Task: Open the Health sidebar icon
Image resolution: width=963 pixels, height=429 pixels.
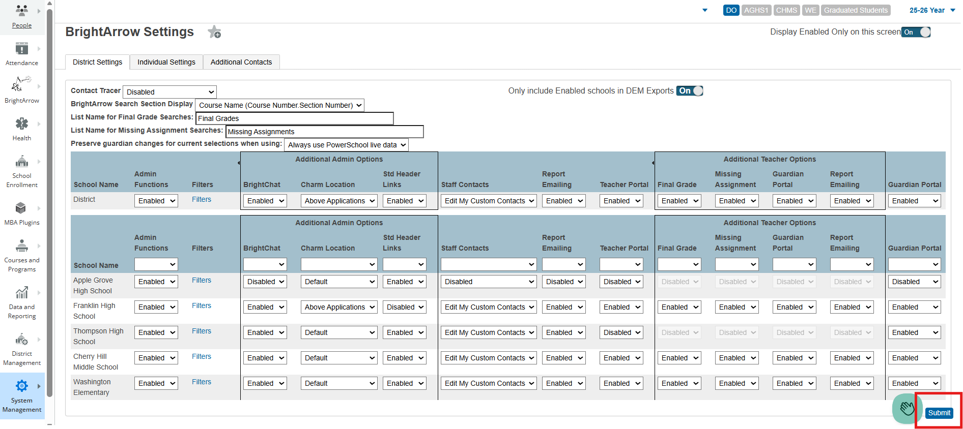Action: pos(22,124)
